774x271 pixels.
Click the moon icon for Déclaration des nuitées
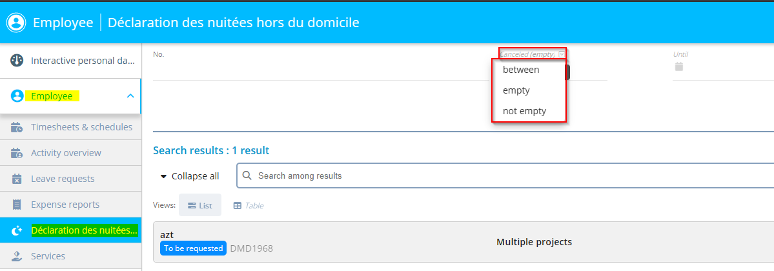coord(17,230)
